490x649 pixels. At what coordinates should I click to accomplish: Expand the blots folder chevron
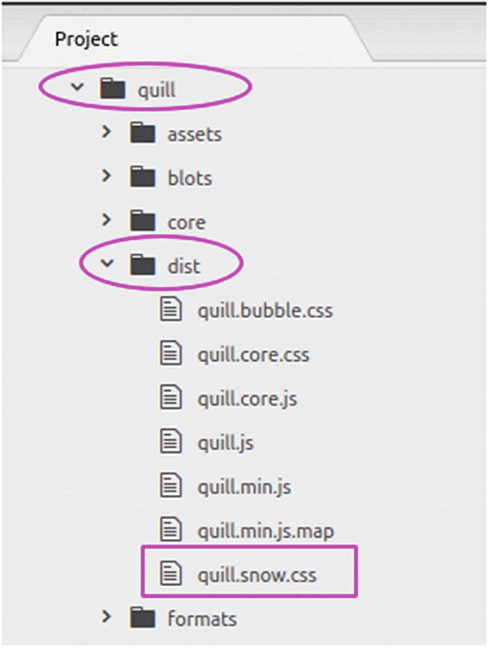107,177
